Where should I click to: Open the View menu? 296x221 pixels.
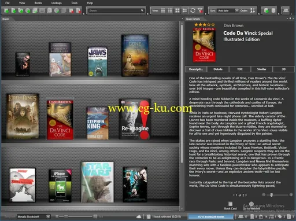click(22, 3)
